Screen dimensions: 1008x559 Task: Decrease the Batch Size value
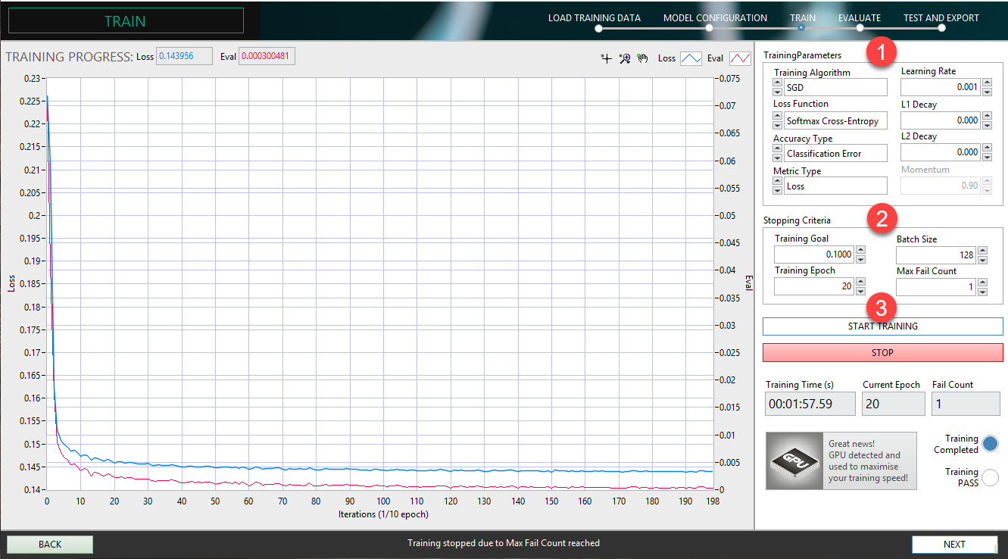[982, 260]
